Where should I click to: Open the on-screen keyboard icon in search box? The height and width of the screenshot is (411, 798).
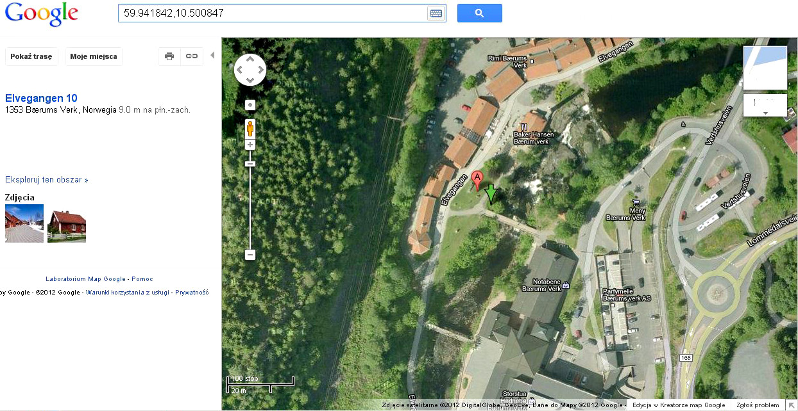pyautogui.click(x=436, y=13)
